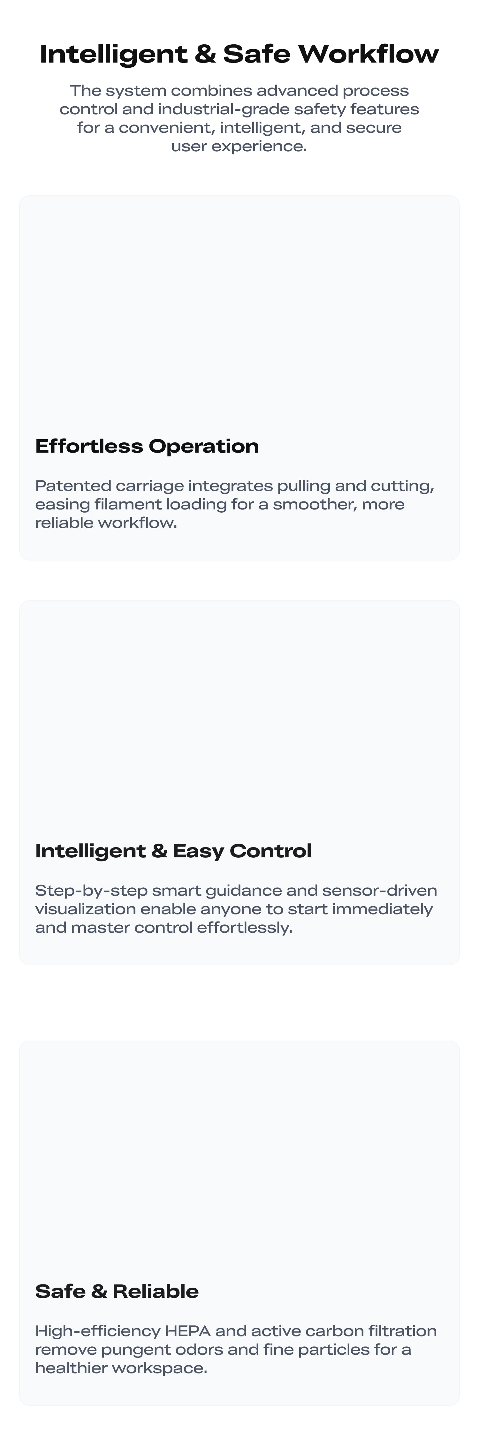Click the "Effortless Operation" card title
The width and height of the screenshot is (479, 1430).
click(x=147, y=446)
